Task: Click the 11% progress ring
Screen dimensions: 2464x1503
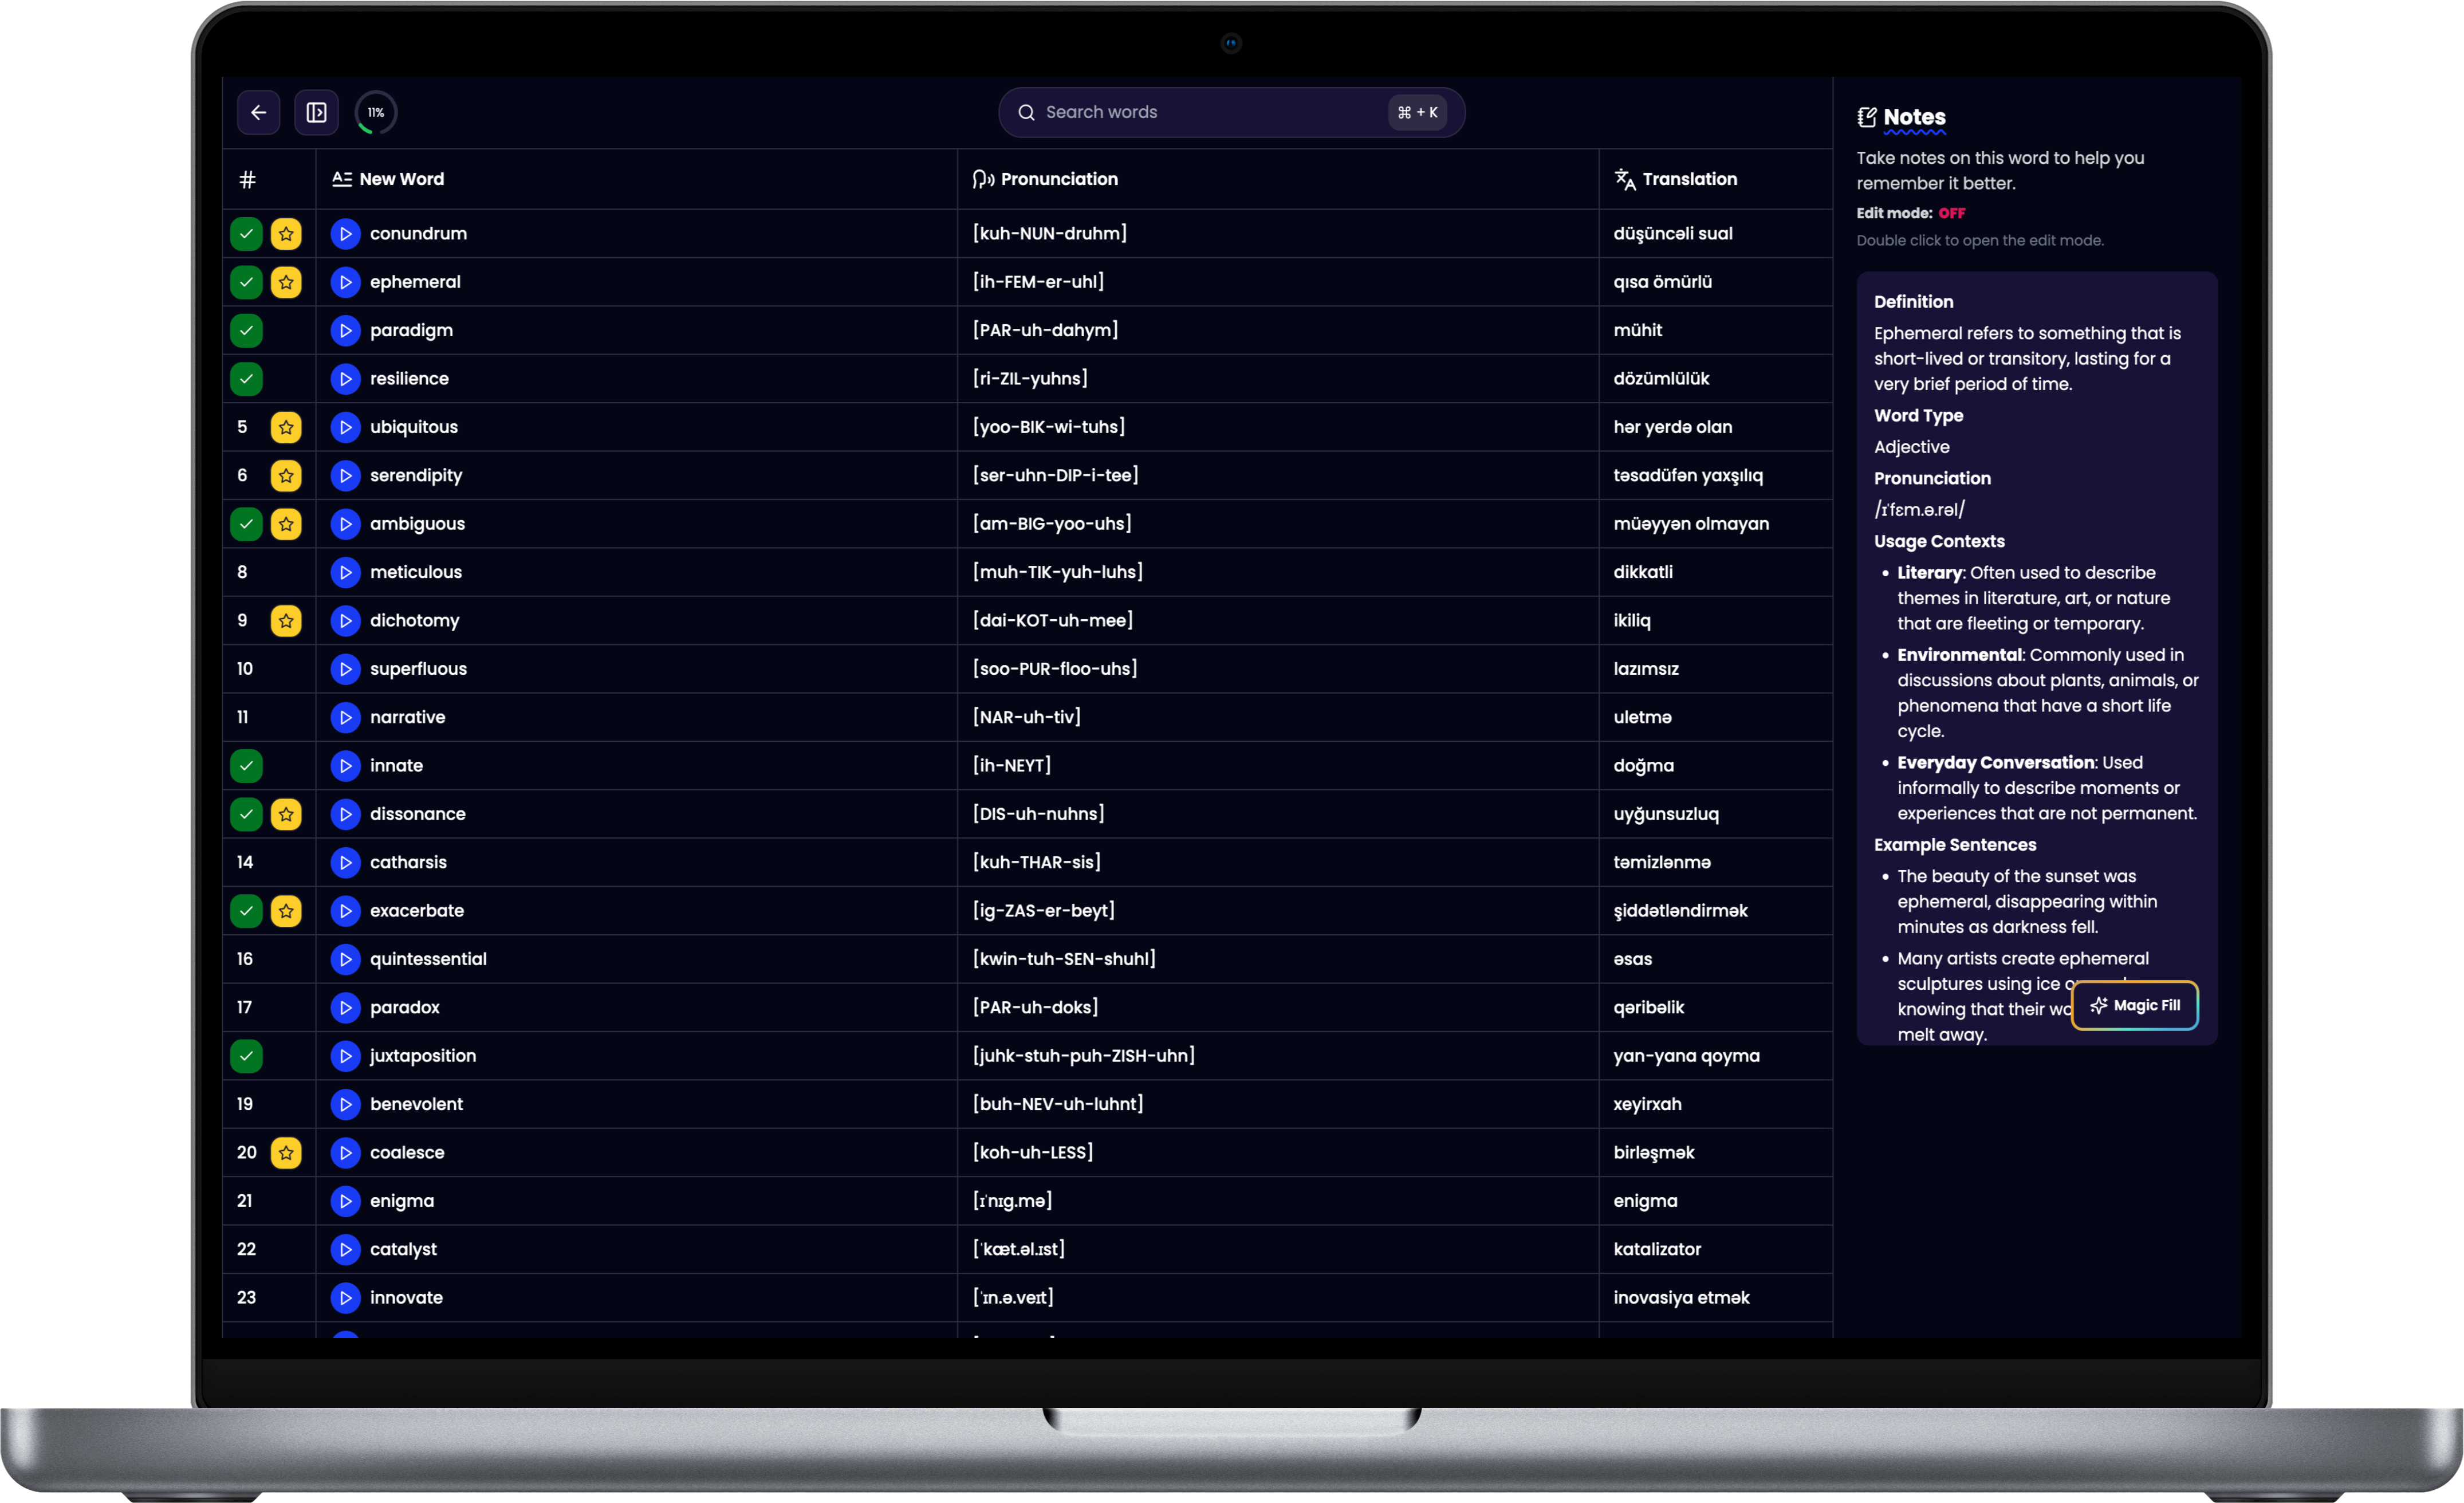Action: click(x=376, y=112)
